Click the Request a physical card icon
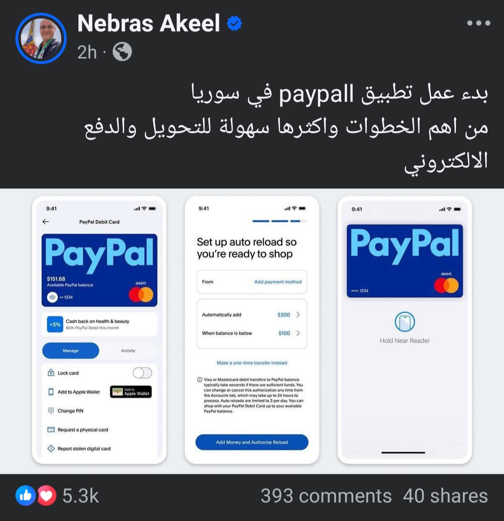Image resolution: width=504 pixels, height=521 pixels. point(51,430)
